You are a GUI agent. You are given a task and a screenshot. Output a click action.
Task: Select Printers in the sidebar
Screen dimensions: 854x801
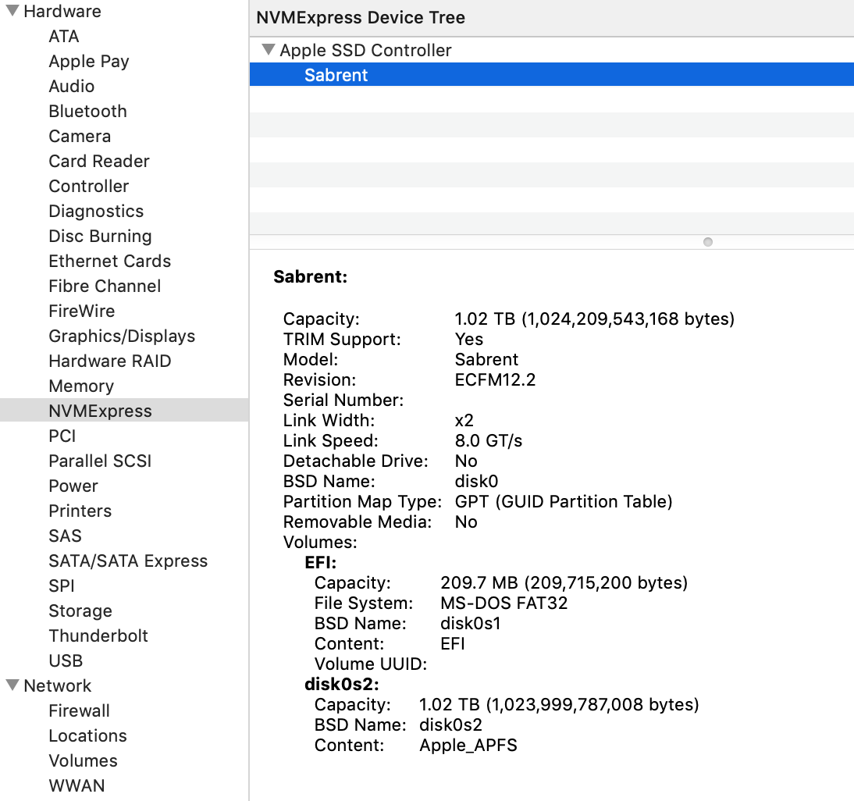80,511
